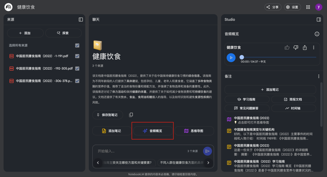327x177 pixels.
Task: Click suggestion 指南主要关注哪些方面和关键要素?
Action: tap(128, 163)
